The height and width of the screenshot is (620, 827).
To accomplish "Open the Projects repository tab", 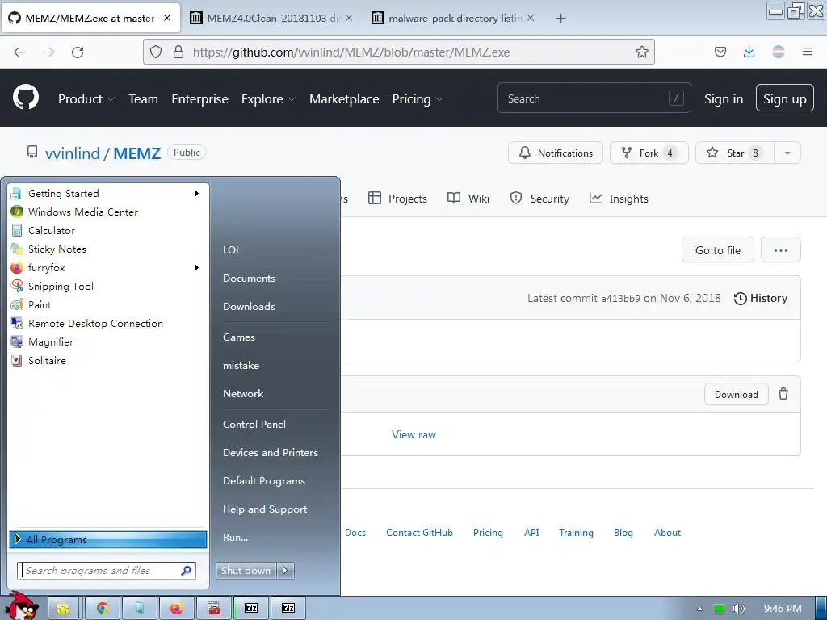I will pos(397,199).
